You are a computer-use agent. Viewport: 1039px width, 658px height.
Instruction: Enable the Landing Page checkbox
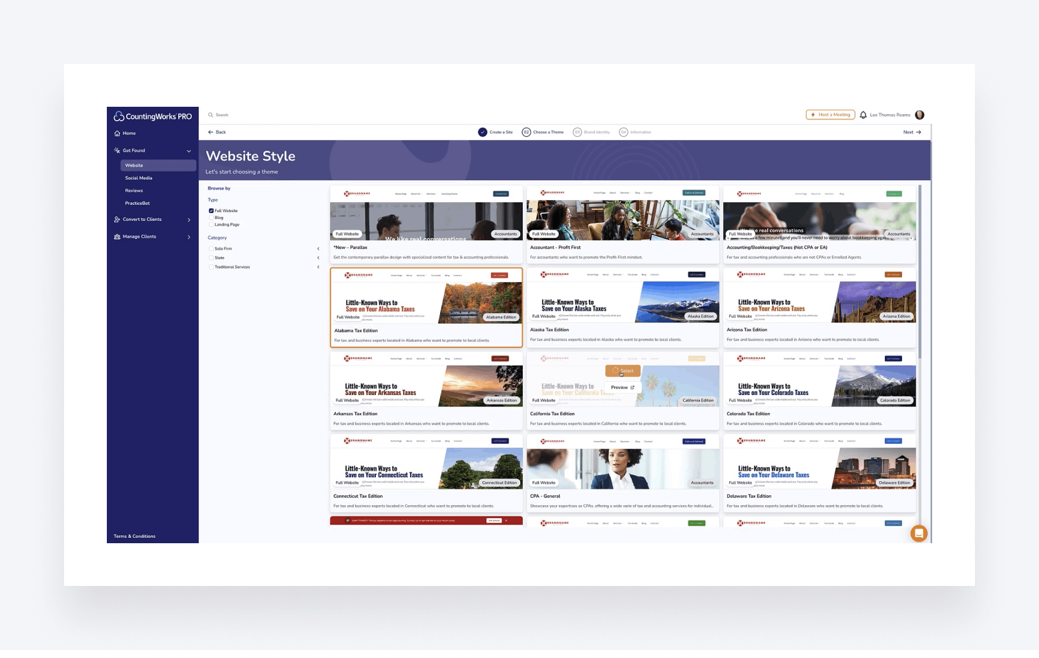point(211,225)
